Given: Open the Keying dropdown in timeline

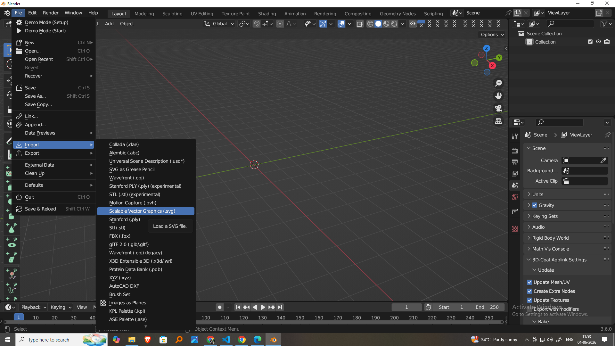Looking at the screenshot, I should coord(61,307).
